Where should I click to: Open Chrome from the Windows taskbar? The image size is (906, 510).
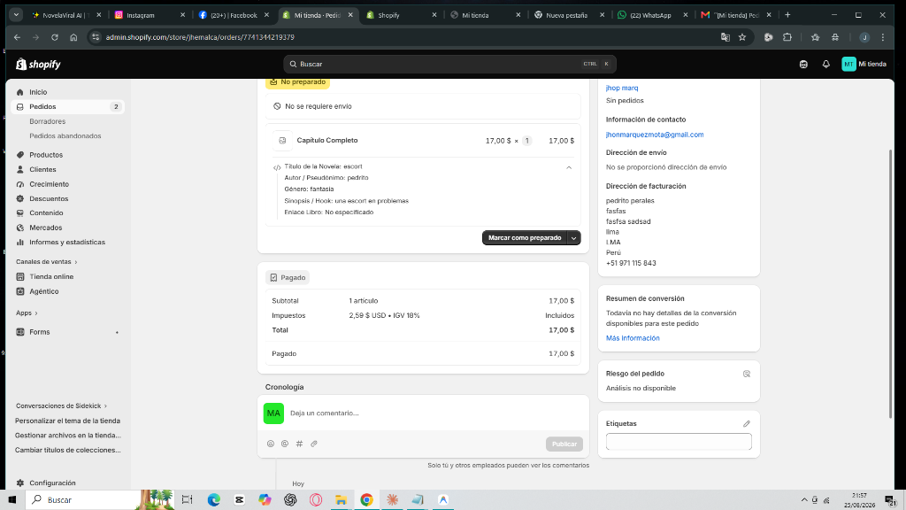[x=366, y=499]
